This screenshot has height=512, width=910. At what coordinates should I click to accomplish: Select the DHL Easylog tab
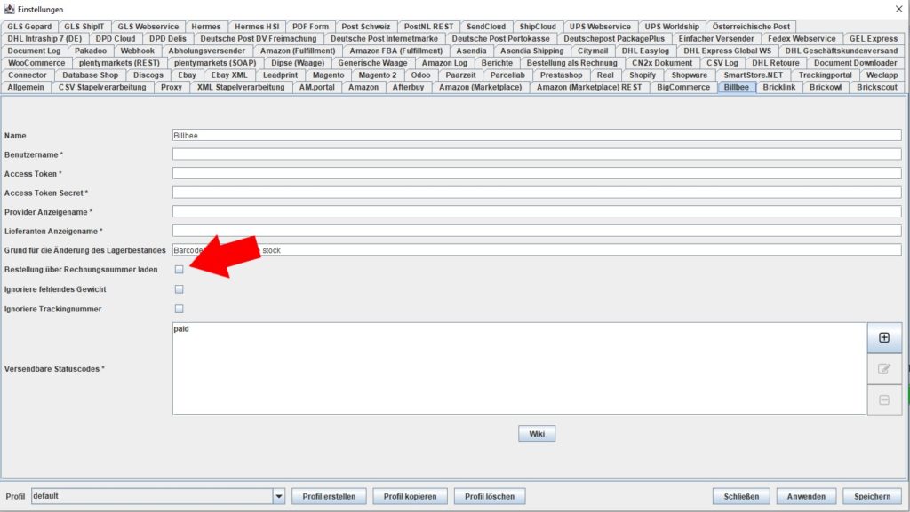coord(645,51)
